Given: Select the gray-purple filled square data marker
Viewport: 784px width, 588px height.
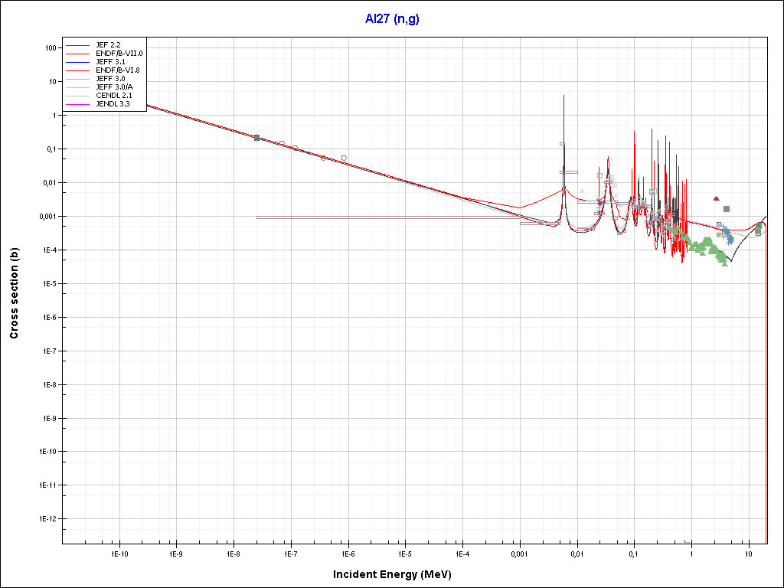Looking at the screenshot, I should pyautogui.click(x=727, y=209).
